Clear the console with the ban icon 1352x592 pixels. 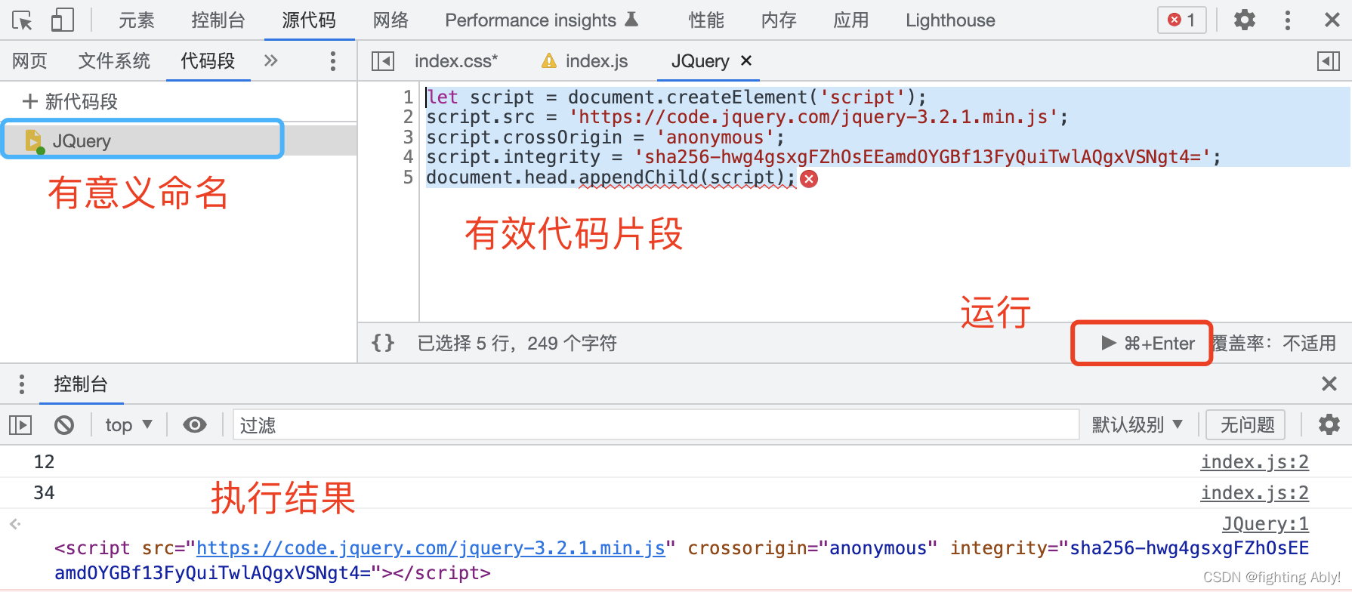[x=64, y=425]
